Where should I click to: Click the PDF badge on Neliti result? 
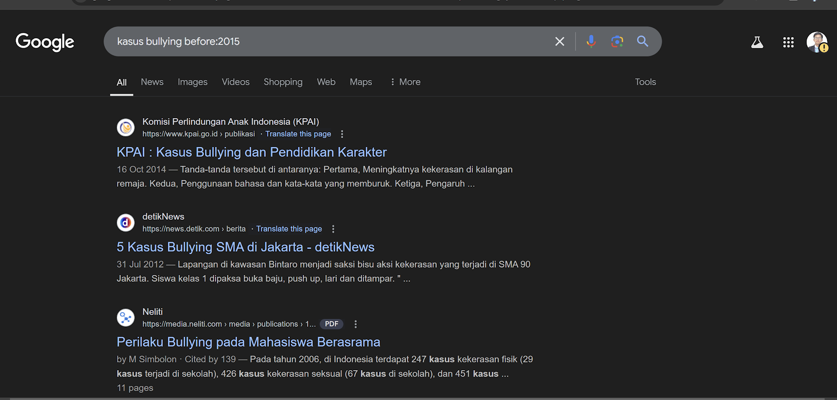pyautogui.click(x=331, y=324)
